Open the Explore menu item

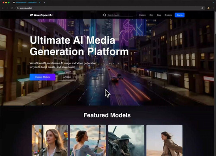pos(142,15)
